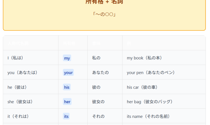
Task: Select the cell 'she（彼女は）'
Action: 31,101
